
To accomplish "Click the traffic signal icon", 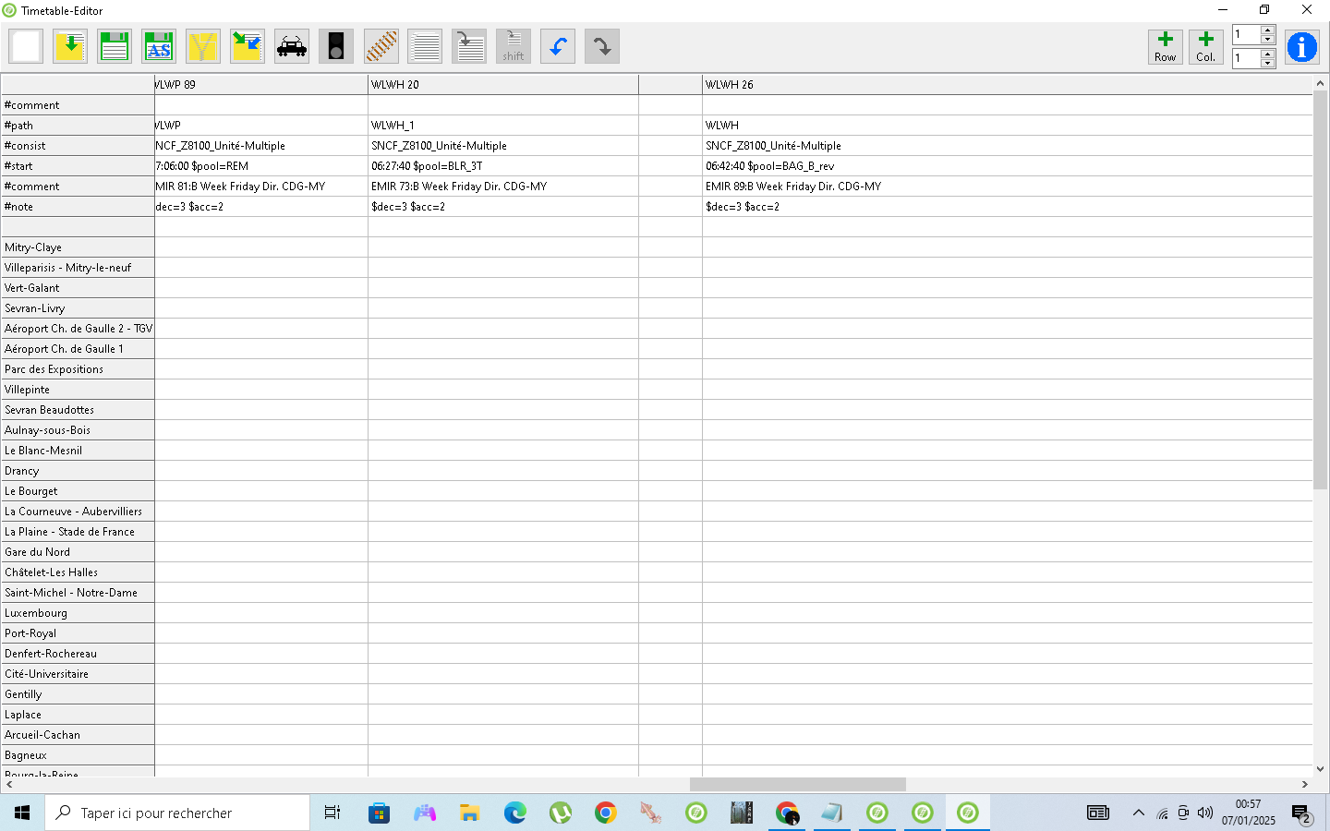I will click(x=336, y=46).
